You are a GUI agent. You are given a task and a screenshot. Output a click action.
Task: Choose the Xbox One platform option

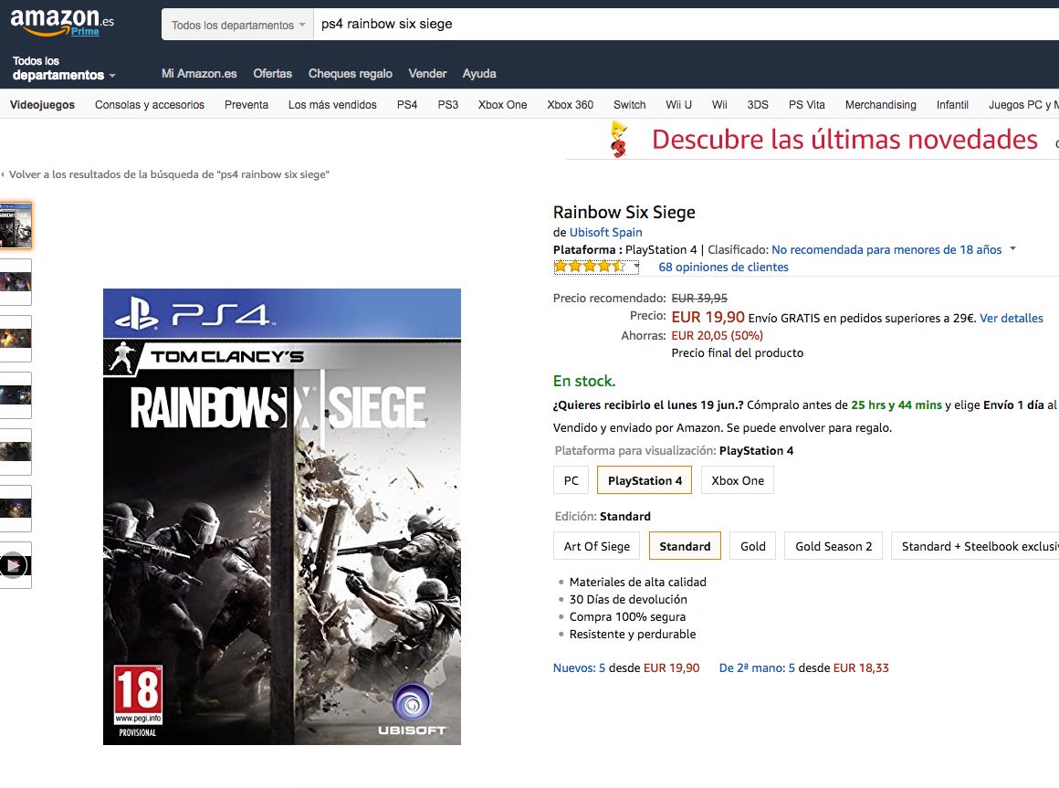[x=738, y=480]
